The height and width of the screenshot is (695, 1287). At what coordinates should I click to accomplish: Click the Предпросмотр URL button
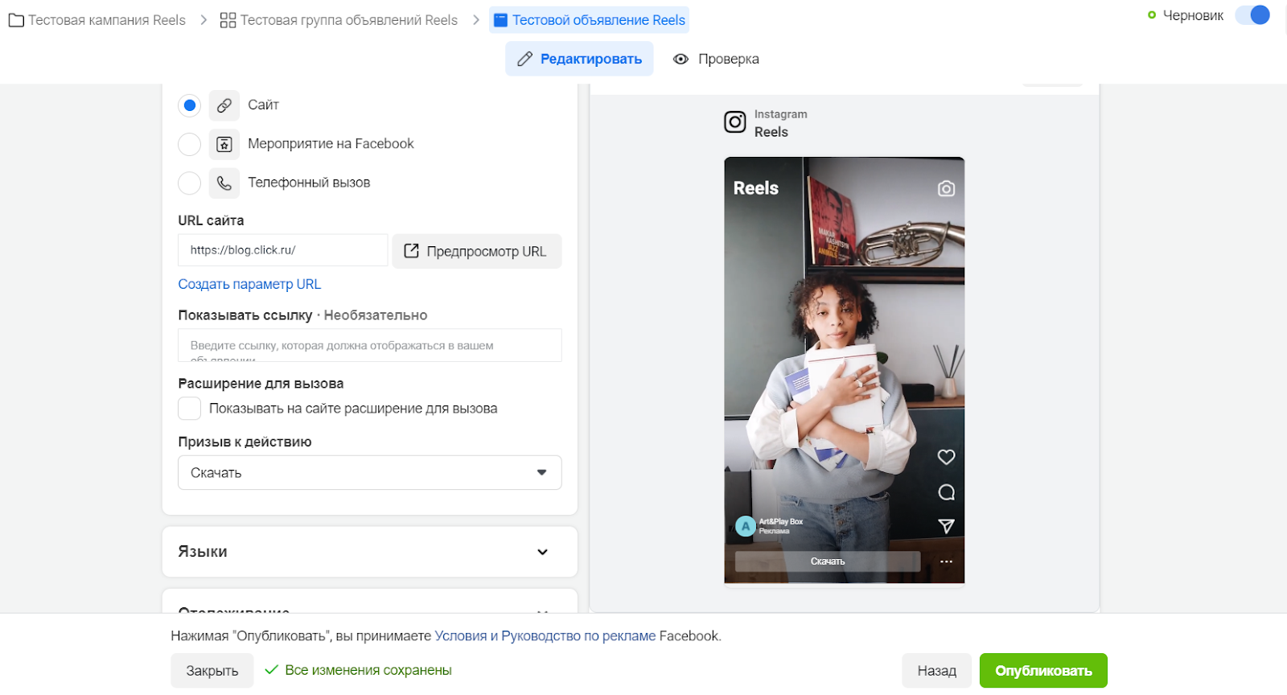pos(477,251)
